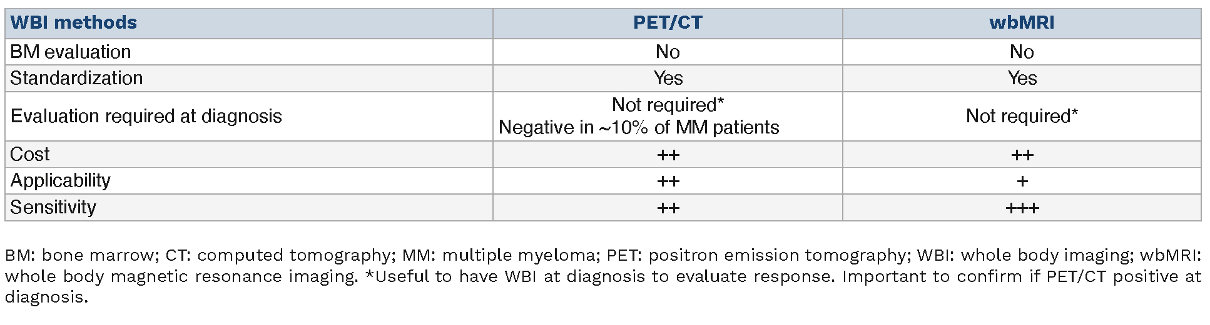Select the Cost row label
Viewport: 1210px width, 325px height.
coord(30,154)
